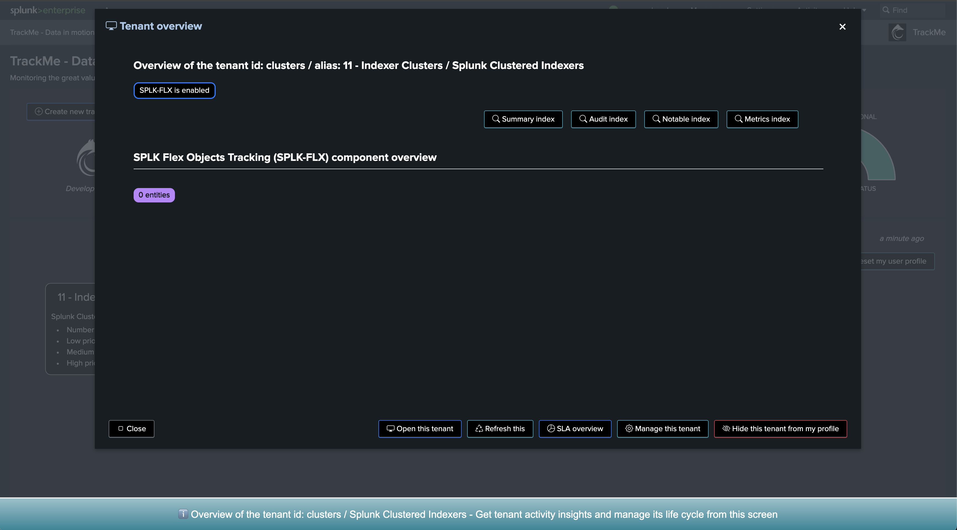Click Open this tenant button
This screenshot has width=957, height=530.
click(420, 429)
